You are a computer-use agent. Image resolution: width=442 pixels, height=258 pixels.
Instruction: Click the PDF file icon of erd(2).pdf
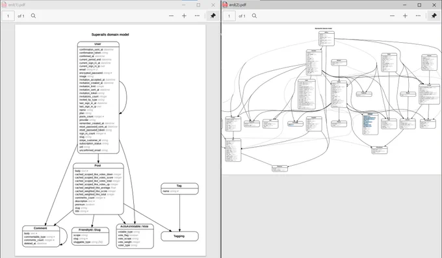(x=225, y=5)
